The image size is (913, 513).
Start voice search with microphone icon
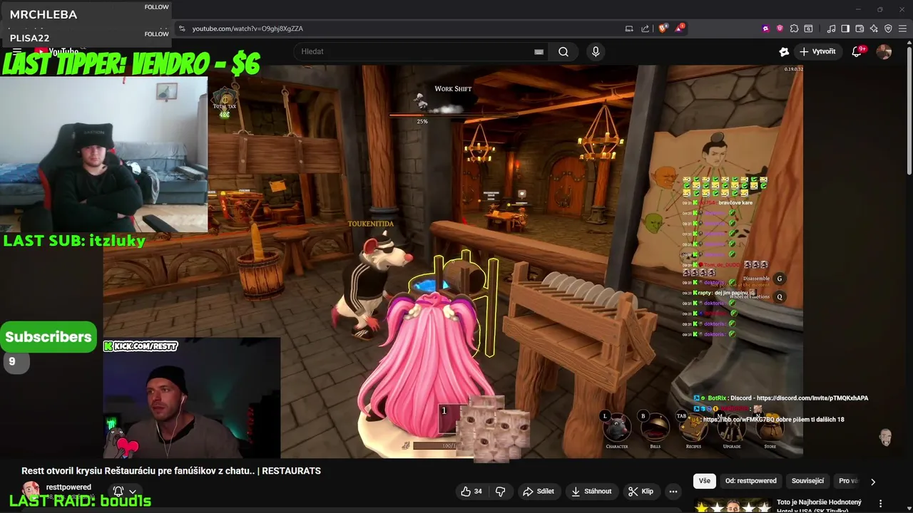click(596, 51)
